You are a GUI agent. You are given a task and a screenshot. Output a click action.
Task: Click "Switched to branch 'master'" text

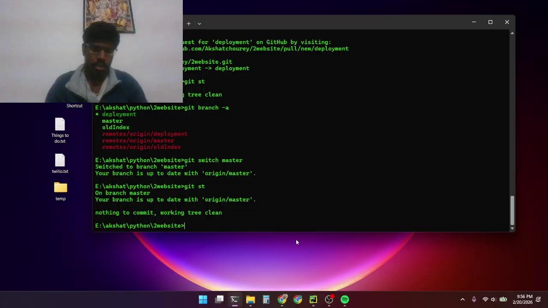point(141,167)
